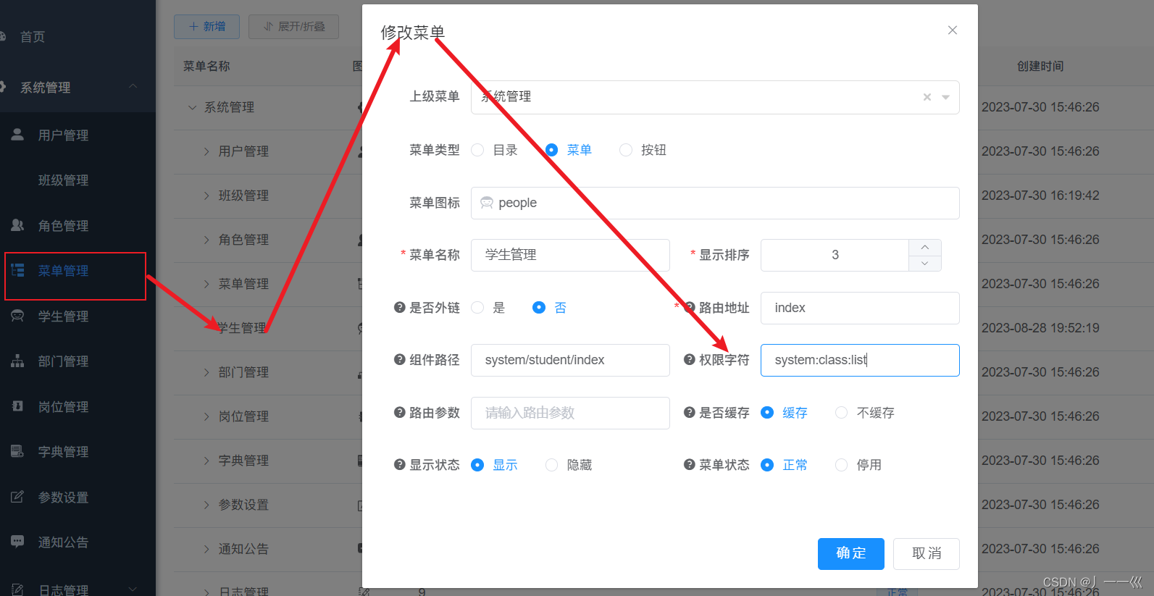1154x596 pixels.
Task: Click the 用户管理 person icon in sidebar
Action: click(x=17, y=135)
